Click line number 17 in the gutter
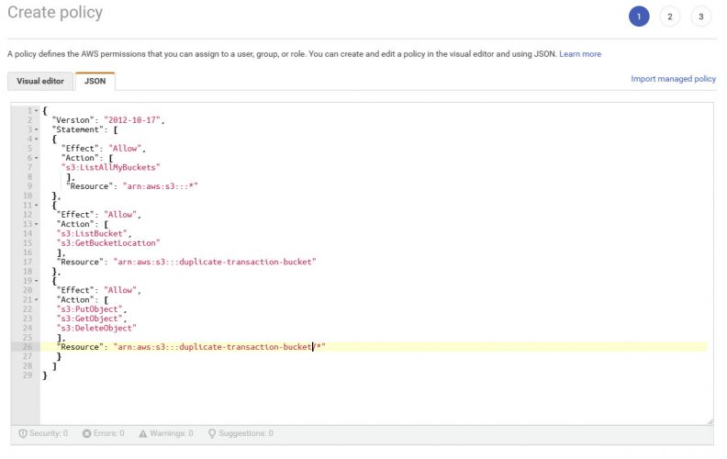 [x=28, y=262]
